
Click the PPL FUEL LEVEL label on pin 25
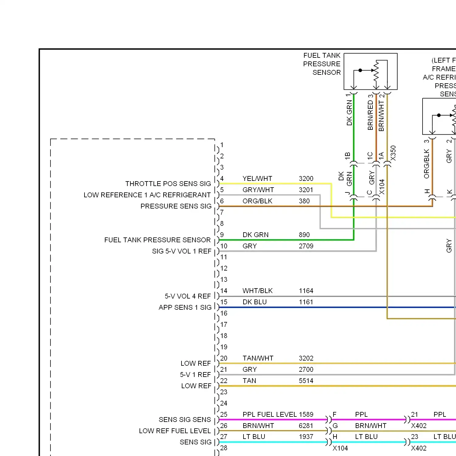click(270, 414)
